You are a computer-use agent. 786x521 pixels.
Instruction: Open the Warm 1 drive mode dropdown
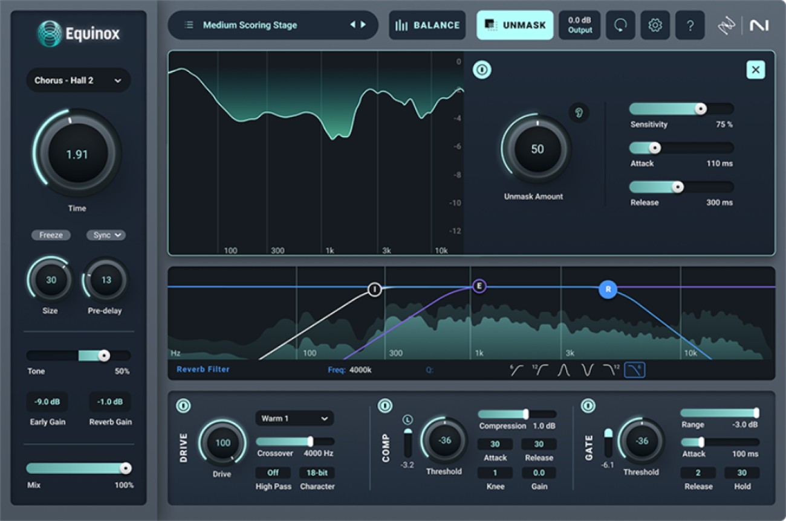pyautogui.click(x=294, y=418)
